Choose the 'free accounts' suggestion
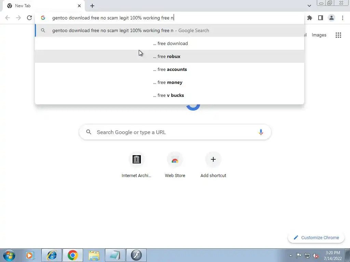This screenshot has width=350, height=262. 170,69
